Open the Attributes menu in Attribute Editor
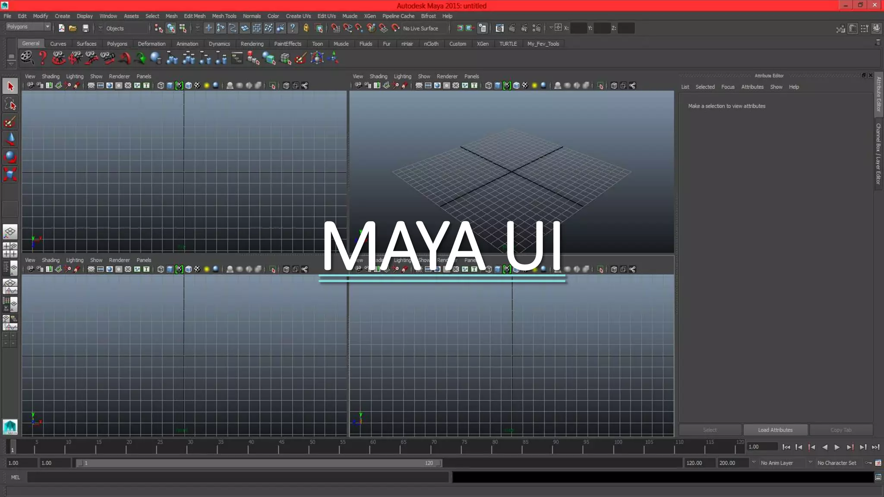The image size is (884, 497). click(752, 87)
